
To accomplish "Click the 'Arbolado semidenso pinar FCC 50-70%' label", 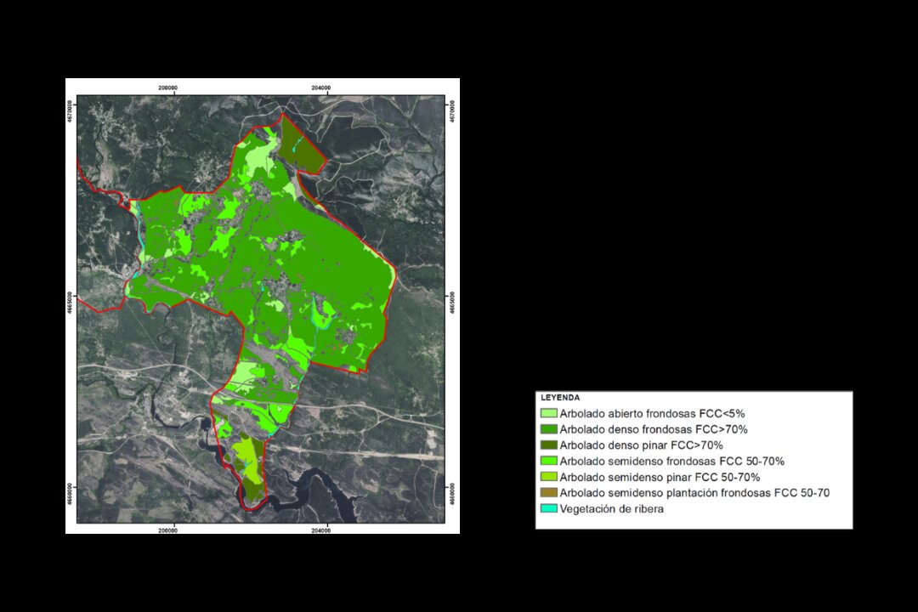I will point(660,477).
